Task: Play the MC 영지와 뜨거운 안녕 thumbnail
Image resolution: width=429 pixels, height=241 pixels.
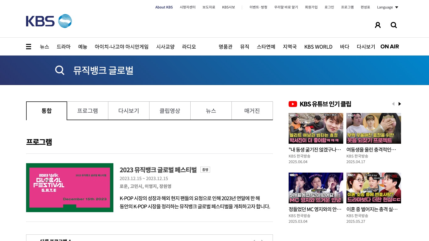Action: (x=316, y=188)
